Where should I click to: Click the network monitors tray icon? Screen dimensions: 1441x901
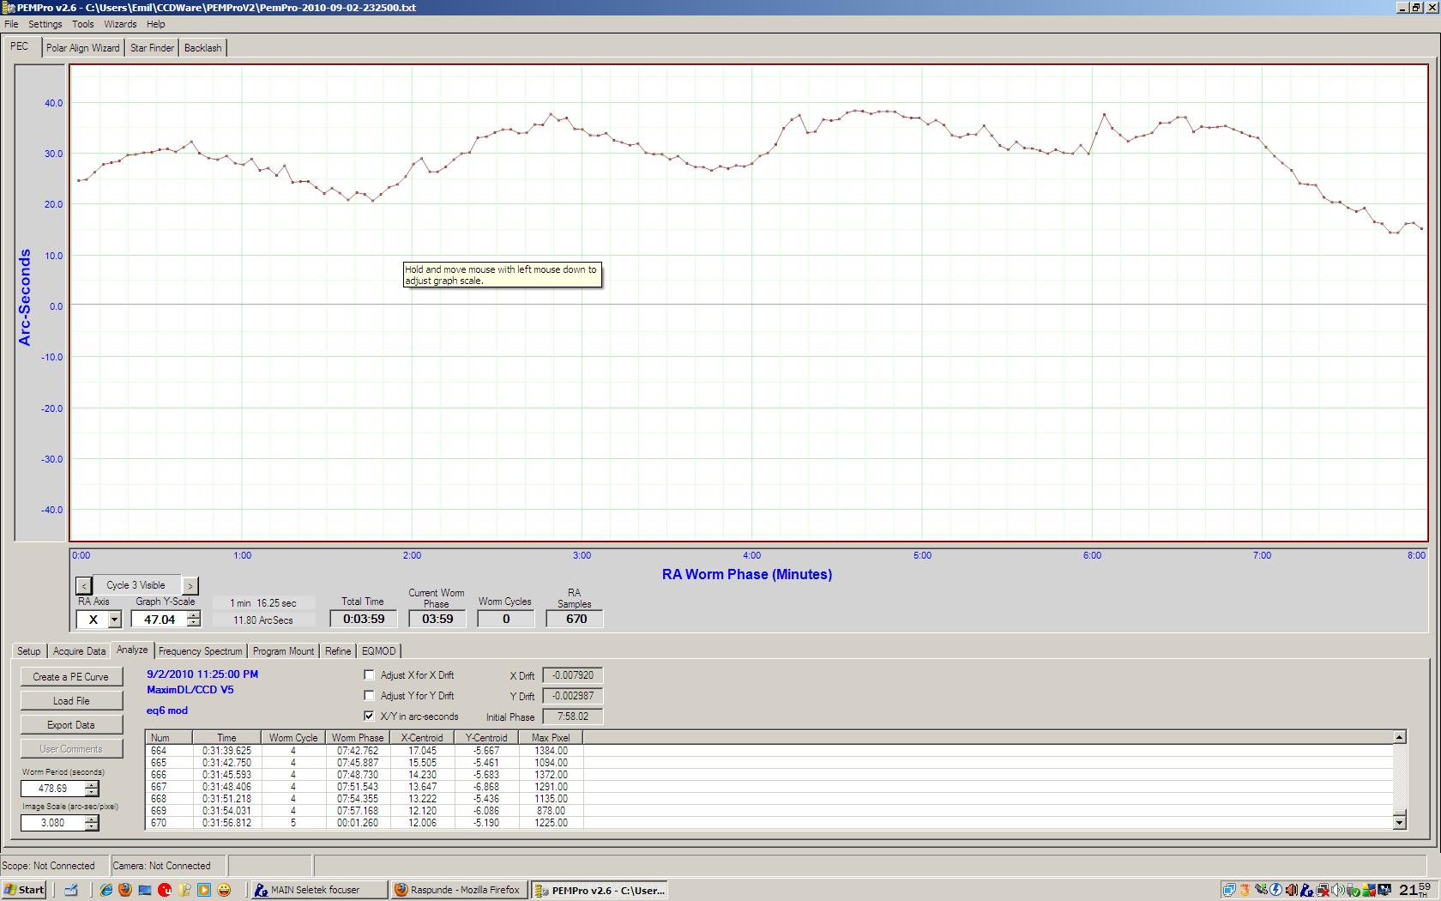[x=1229, y=890]
